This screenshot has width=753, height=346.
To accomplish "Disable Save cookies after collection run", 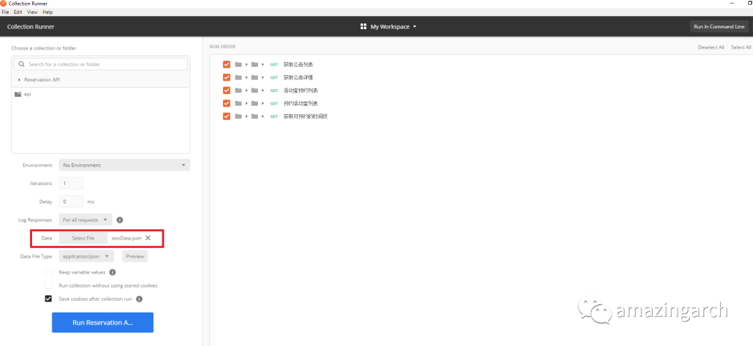I will pyautogui.click(x=49, y=299).
